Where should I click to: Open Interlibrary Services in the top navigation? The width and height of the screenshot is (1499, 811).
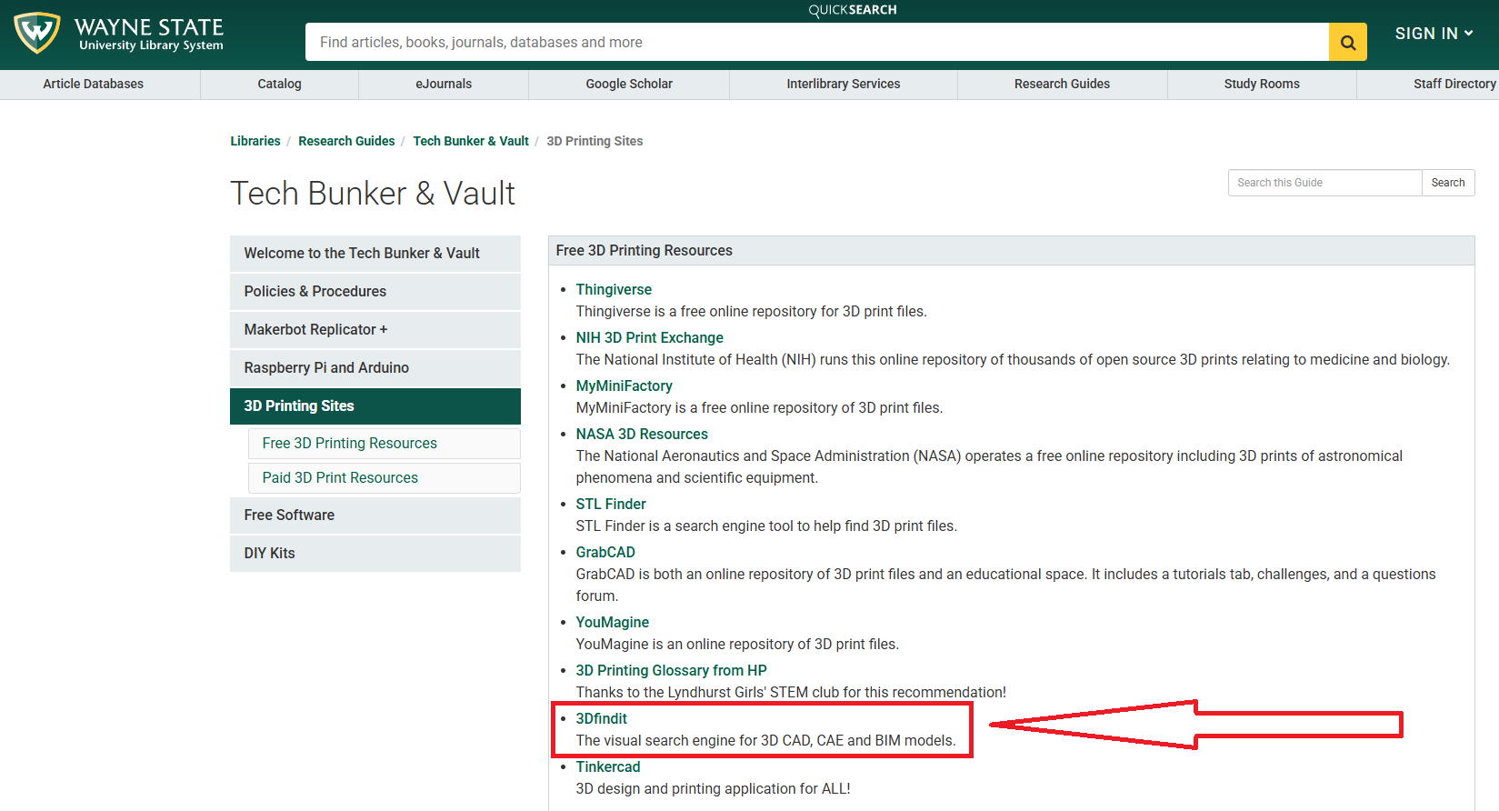point(844,84)
